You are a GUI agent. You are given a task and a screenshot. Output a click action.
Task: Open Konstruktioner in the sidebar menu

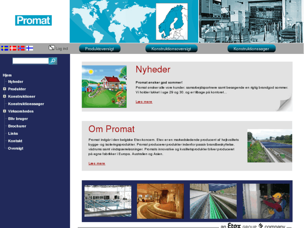coord(22,97)
